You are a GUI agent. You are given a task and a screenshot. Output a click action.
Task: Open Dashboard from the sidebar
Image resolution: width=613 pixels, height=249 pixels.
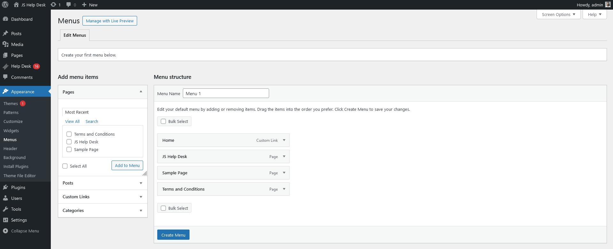click(x=22, y=19)
